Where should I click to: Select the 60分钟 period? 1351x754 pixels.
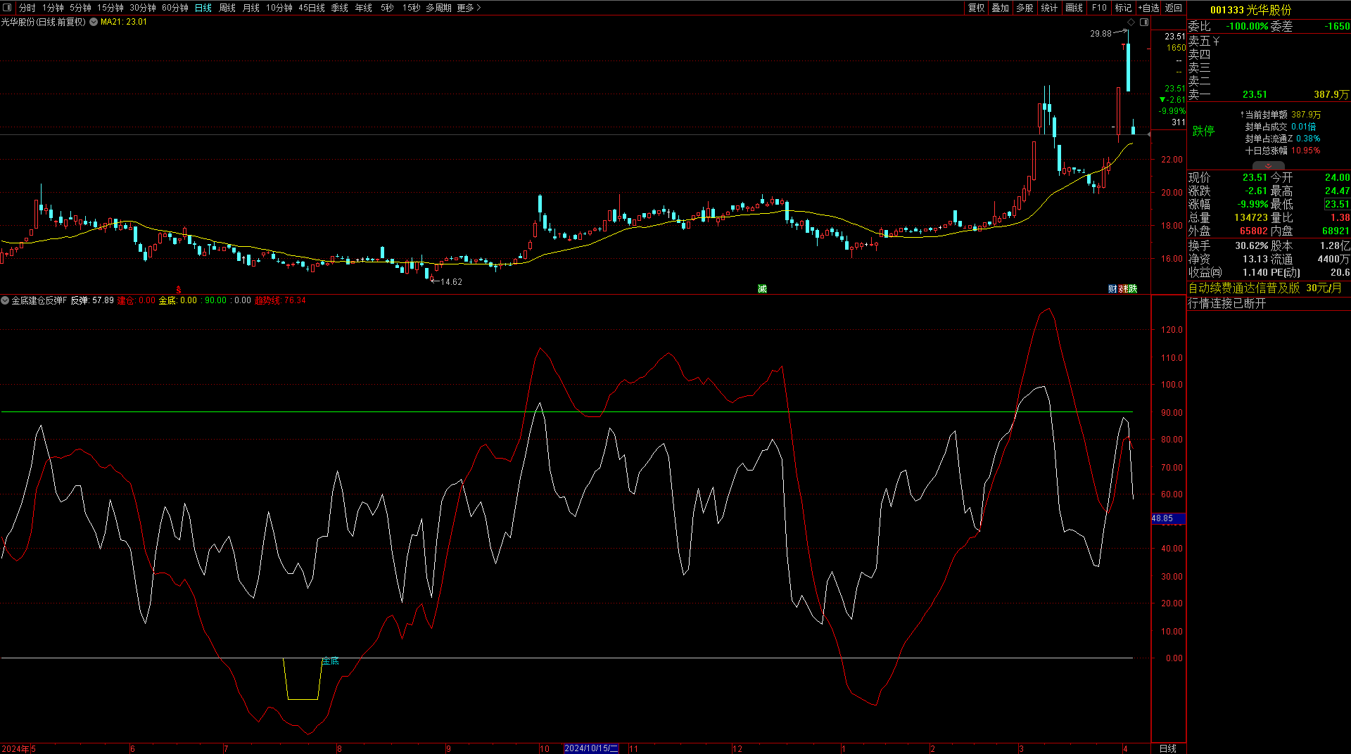[x=175, y=8]
